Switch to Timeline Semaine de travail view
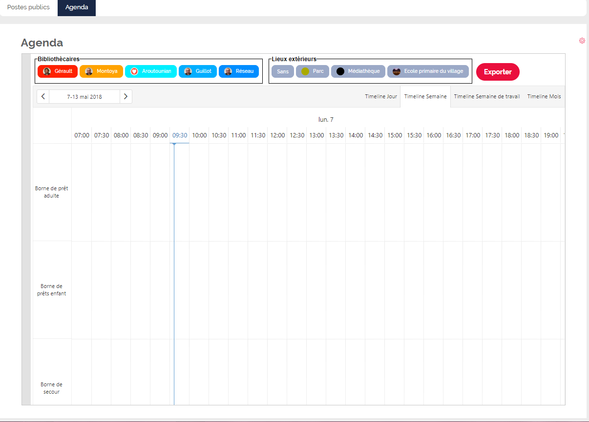Image resolution: width=589 pixels, height=422 pixels. pos(487,97)
